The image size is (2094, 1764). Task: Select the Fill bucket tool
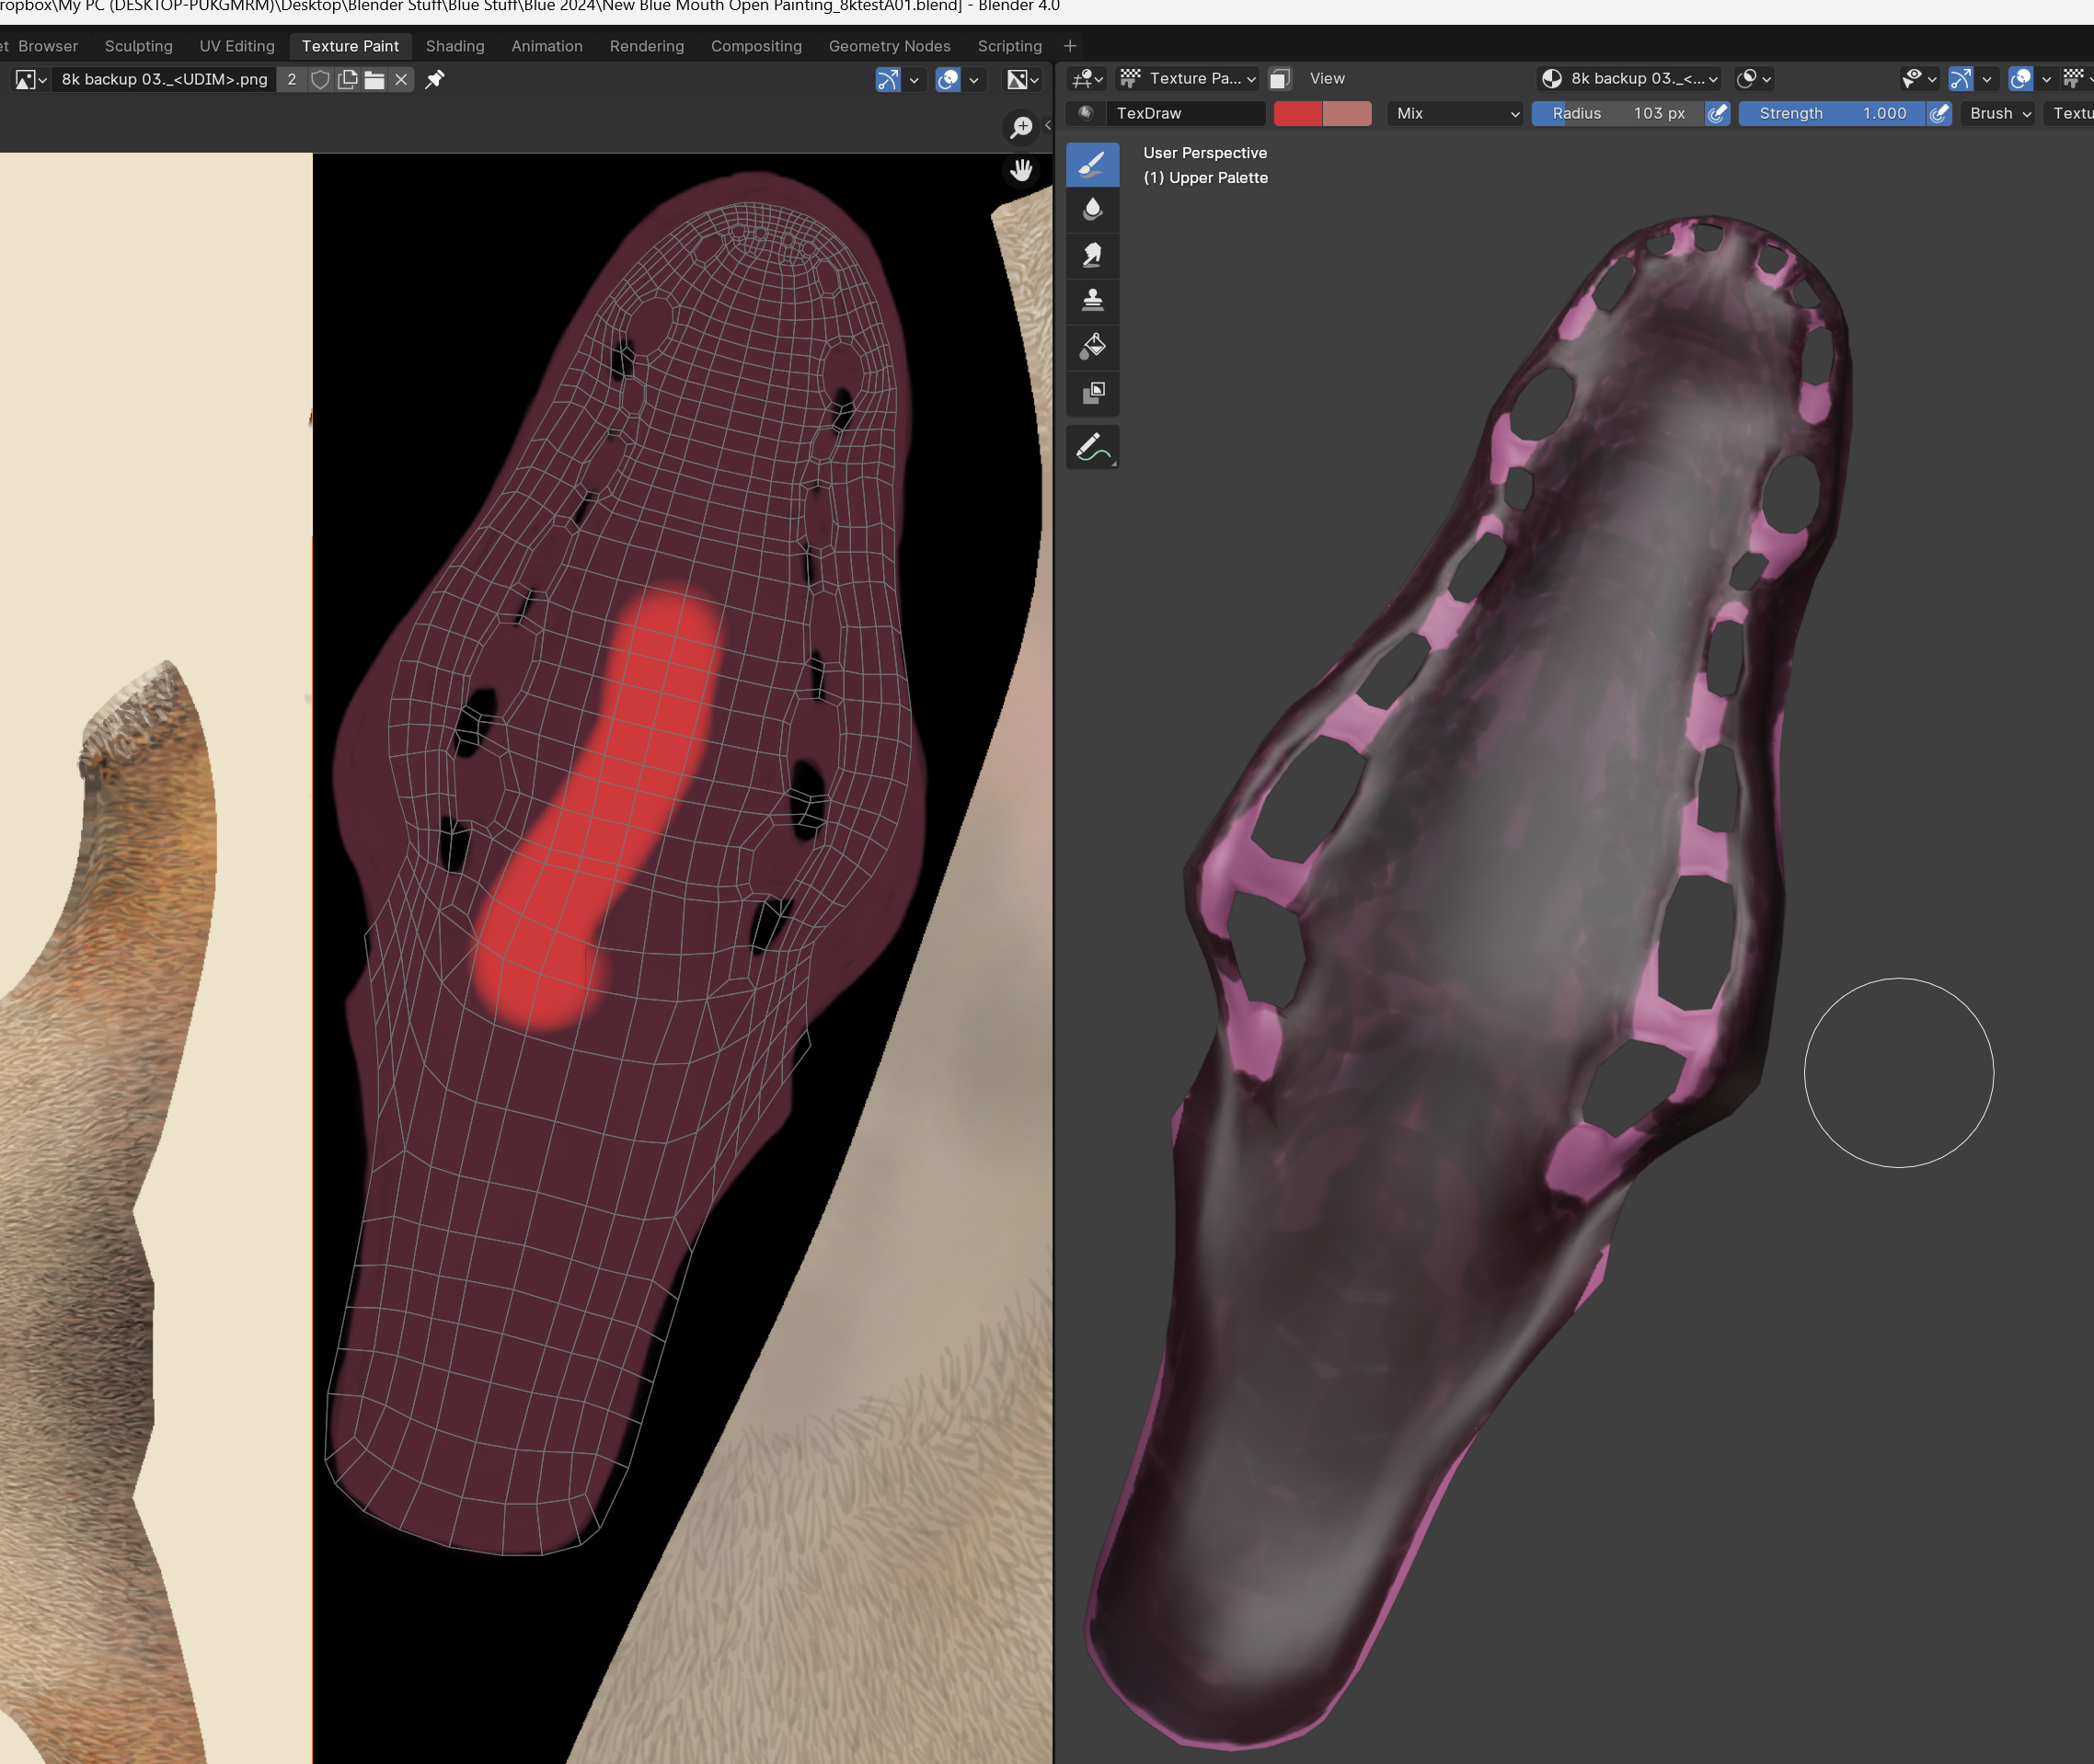click(1092, 347)
